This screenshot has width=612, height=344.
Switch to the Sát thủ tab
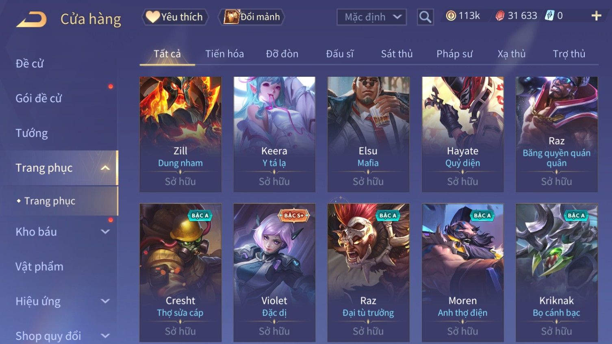click(x=397, y=54)
